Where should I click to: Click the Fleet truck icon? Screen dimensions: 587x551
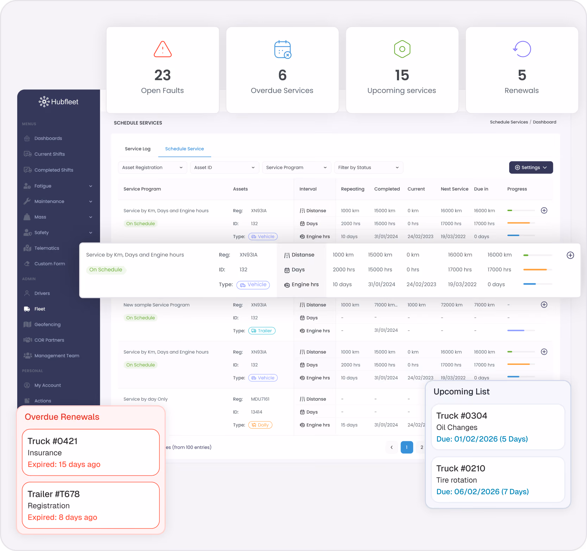27,309
